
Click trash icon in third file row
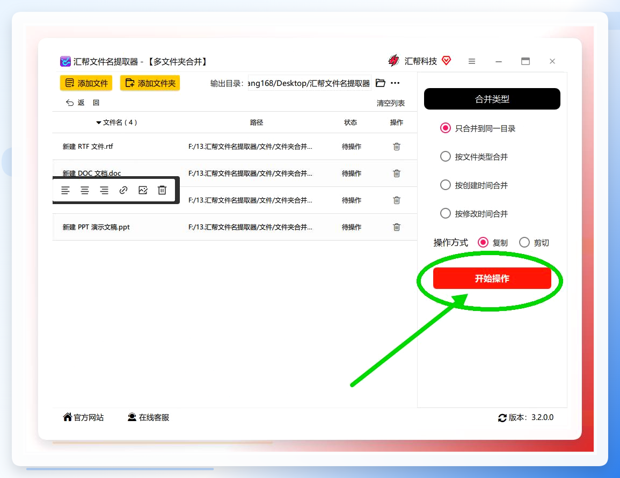[x=397, y=200]
